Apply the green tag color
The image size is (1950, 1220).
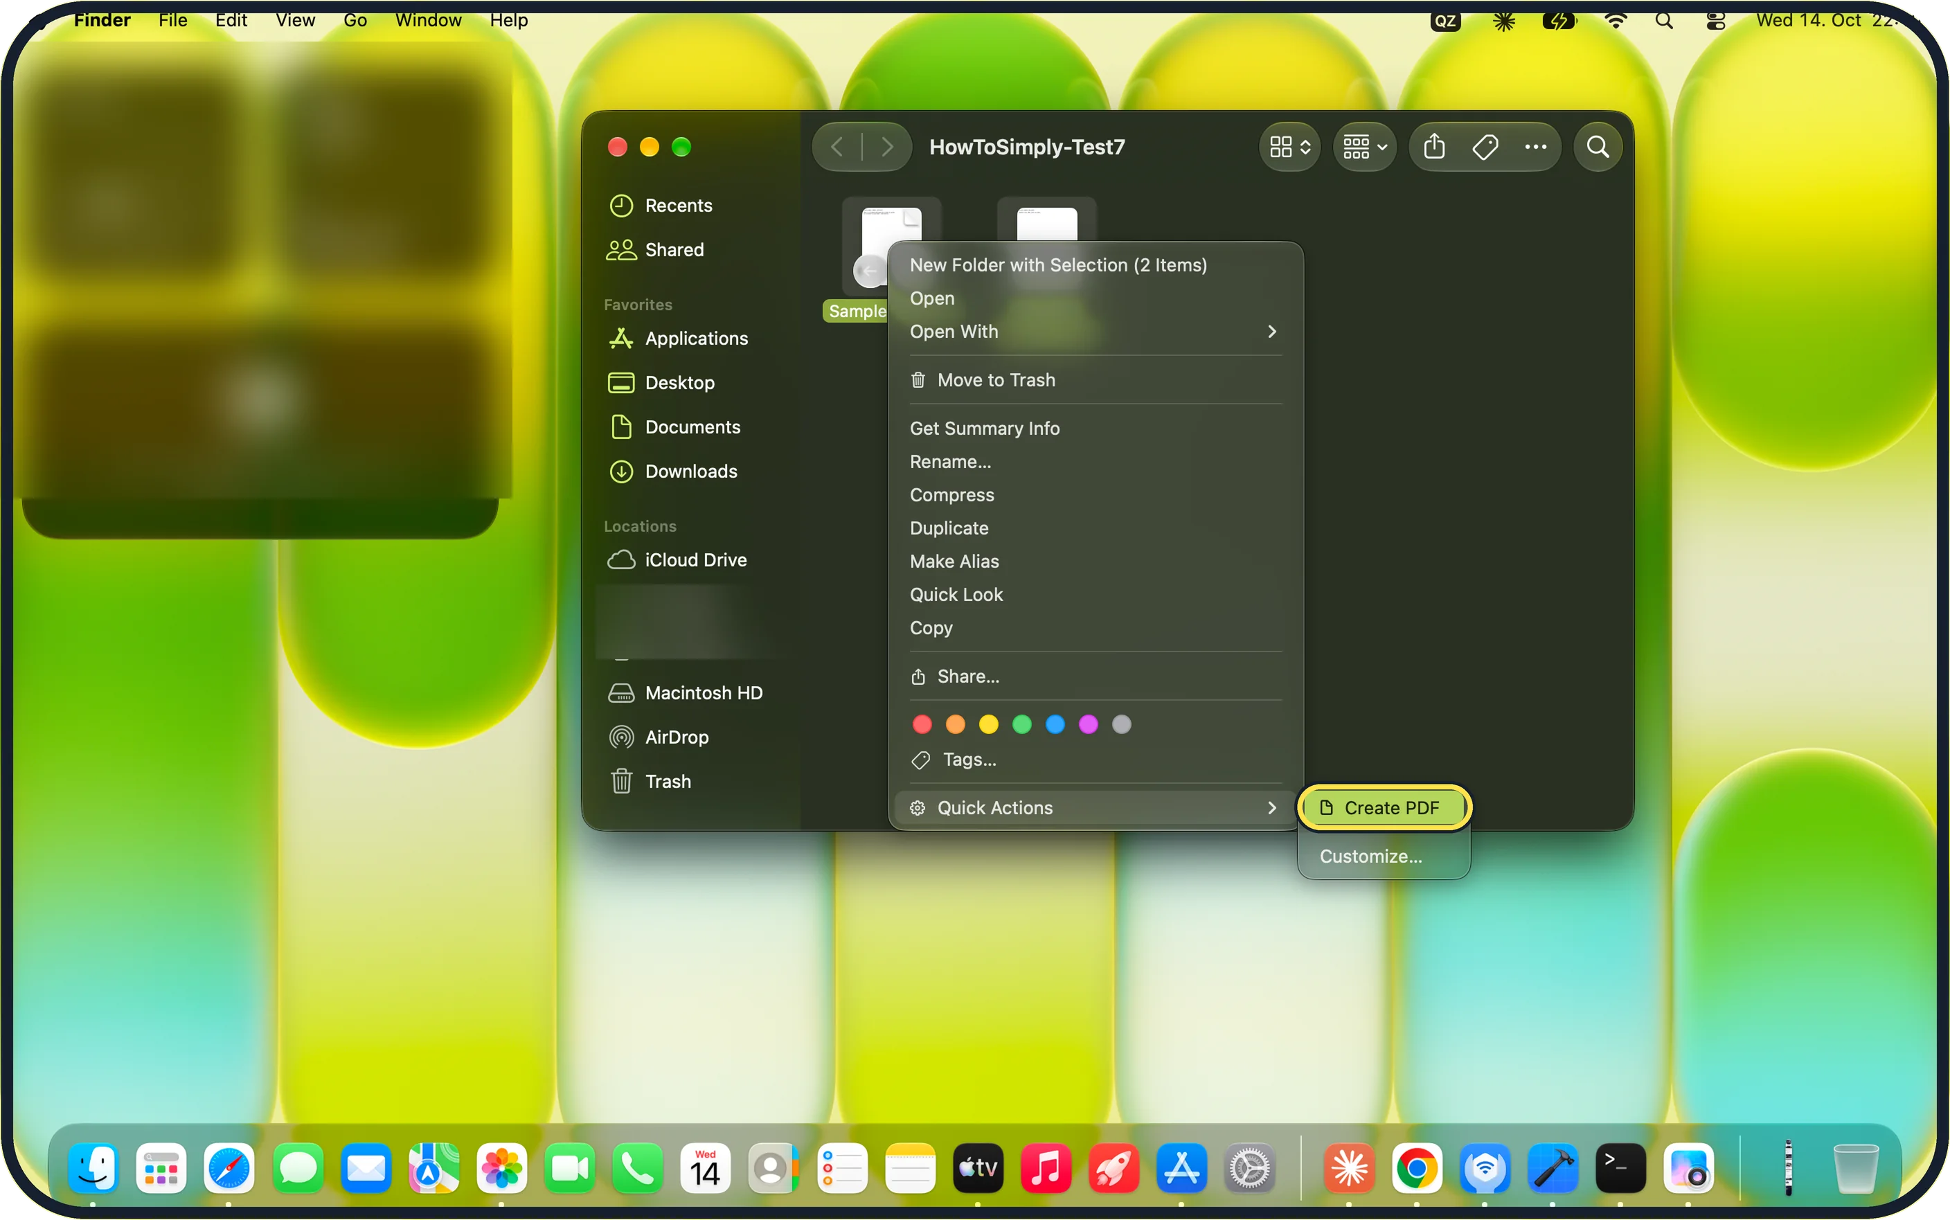click(1021, 724)
